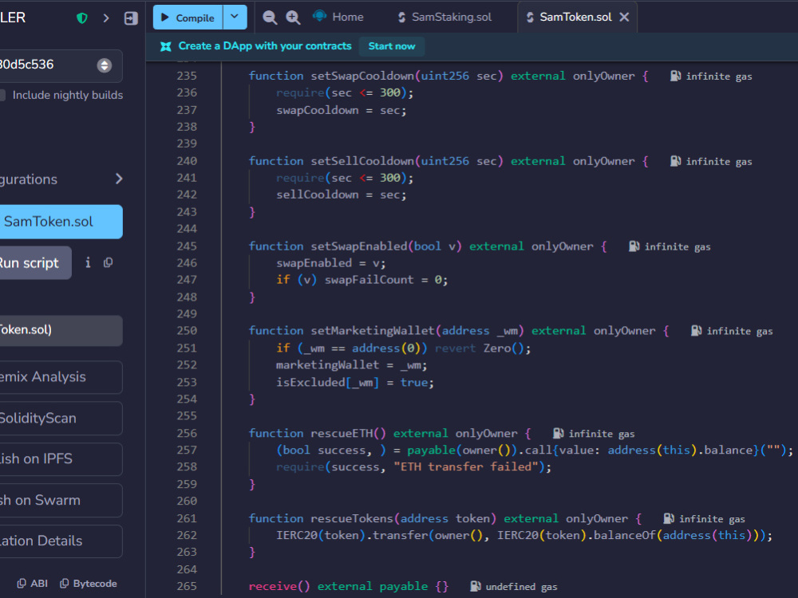Toggle the side panel collapse icon
Screen dimensions: 798x598
tap(131, 18)
